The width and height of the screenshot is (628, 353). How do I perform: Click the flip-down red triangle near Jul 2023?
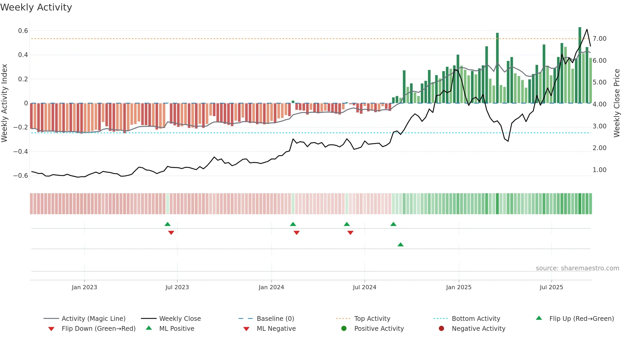pos(171,233)
